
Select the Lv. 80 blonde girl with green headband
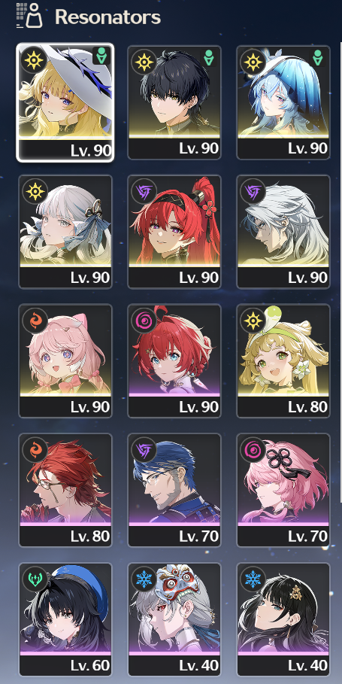(283, 360)
